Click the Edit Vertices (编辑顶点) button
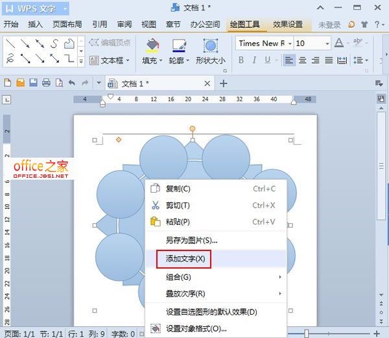The image size is (389, 338). click(x=110, y=43)
